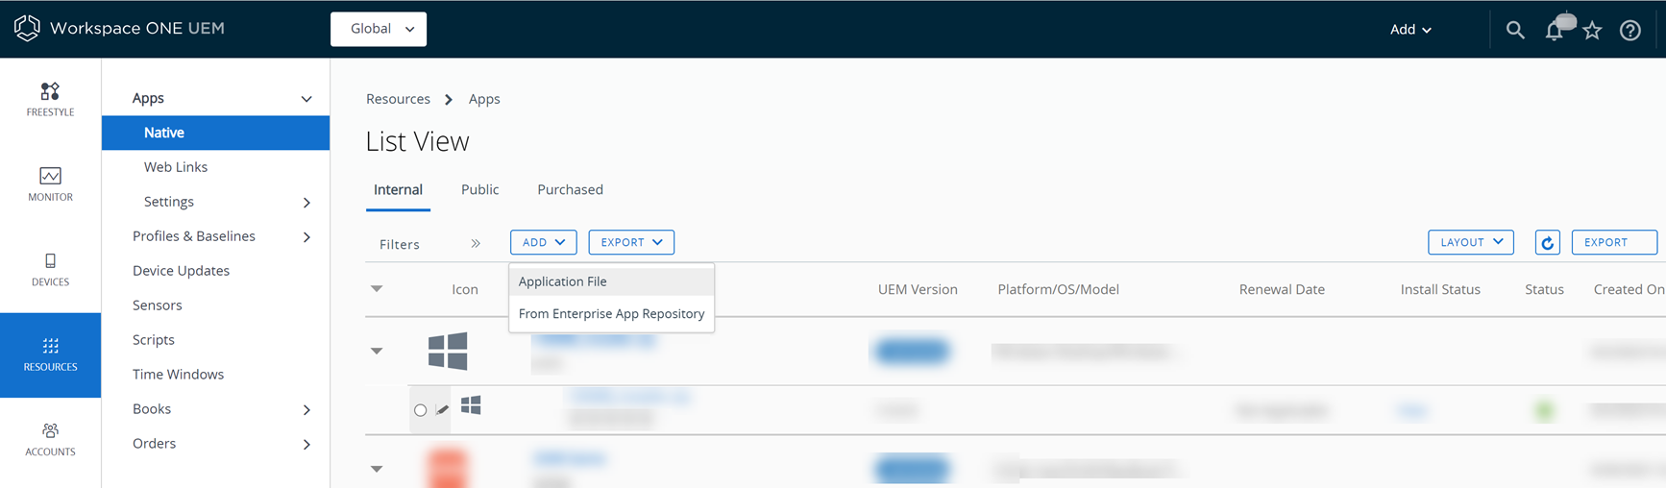
Task: Open Sensors in the sidebar
Action: (157, 305)
